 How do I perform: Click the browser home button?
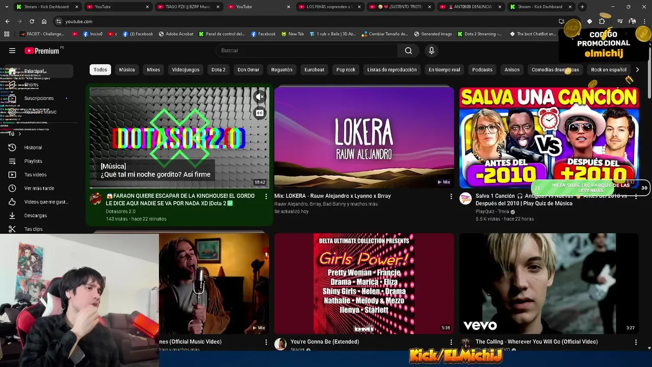pos(44,21)
